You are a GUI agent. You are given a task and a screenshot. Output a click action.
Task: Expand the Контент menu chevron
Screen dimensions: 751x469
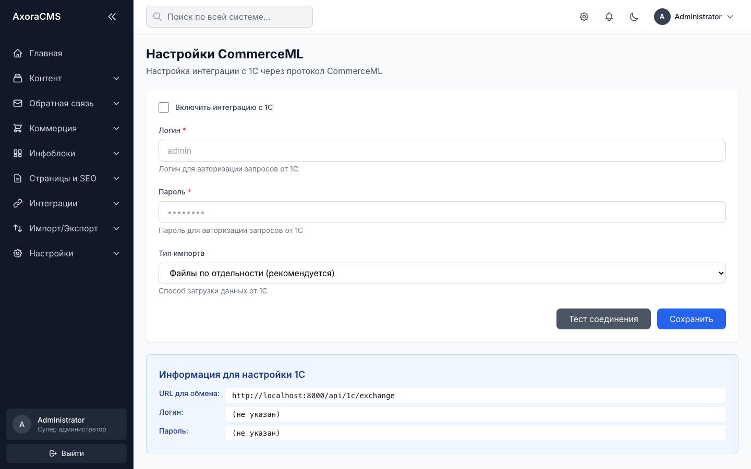[x=116, y=78]
